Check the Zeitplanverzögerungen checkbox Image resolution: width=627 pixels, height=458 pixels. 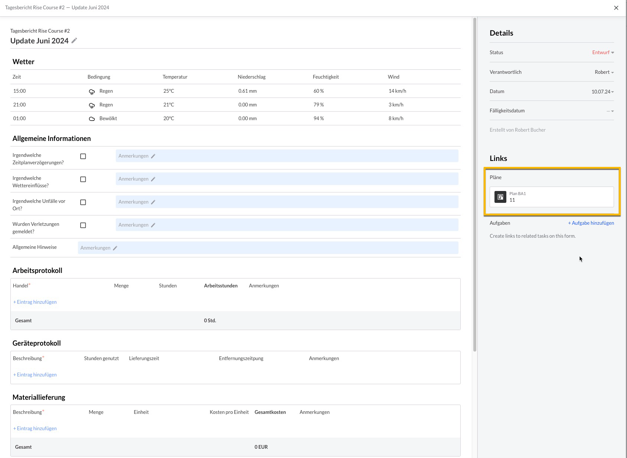(83, 156)
